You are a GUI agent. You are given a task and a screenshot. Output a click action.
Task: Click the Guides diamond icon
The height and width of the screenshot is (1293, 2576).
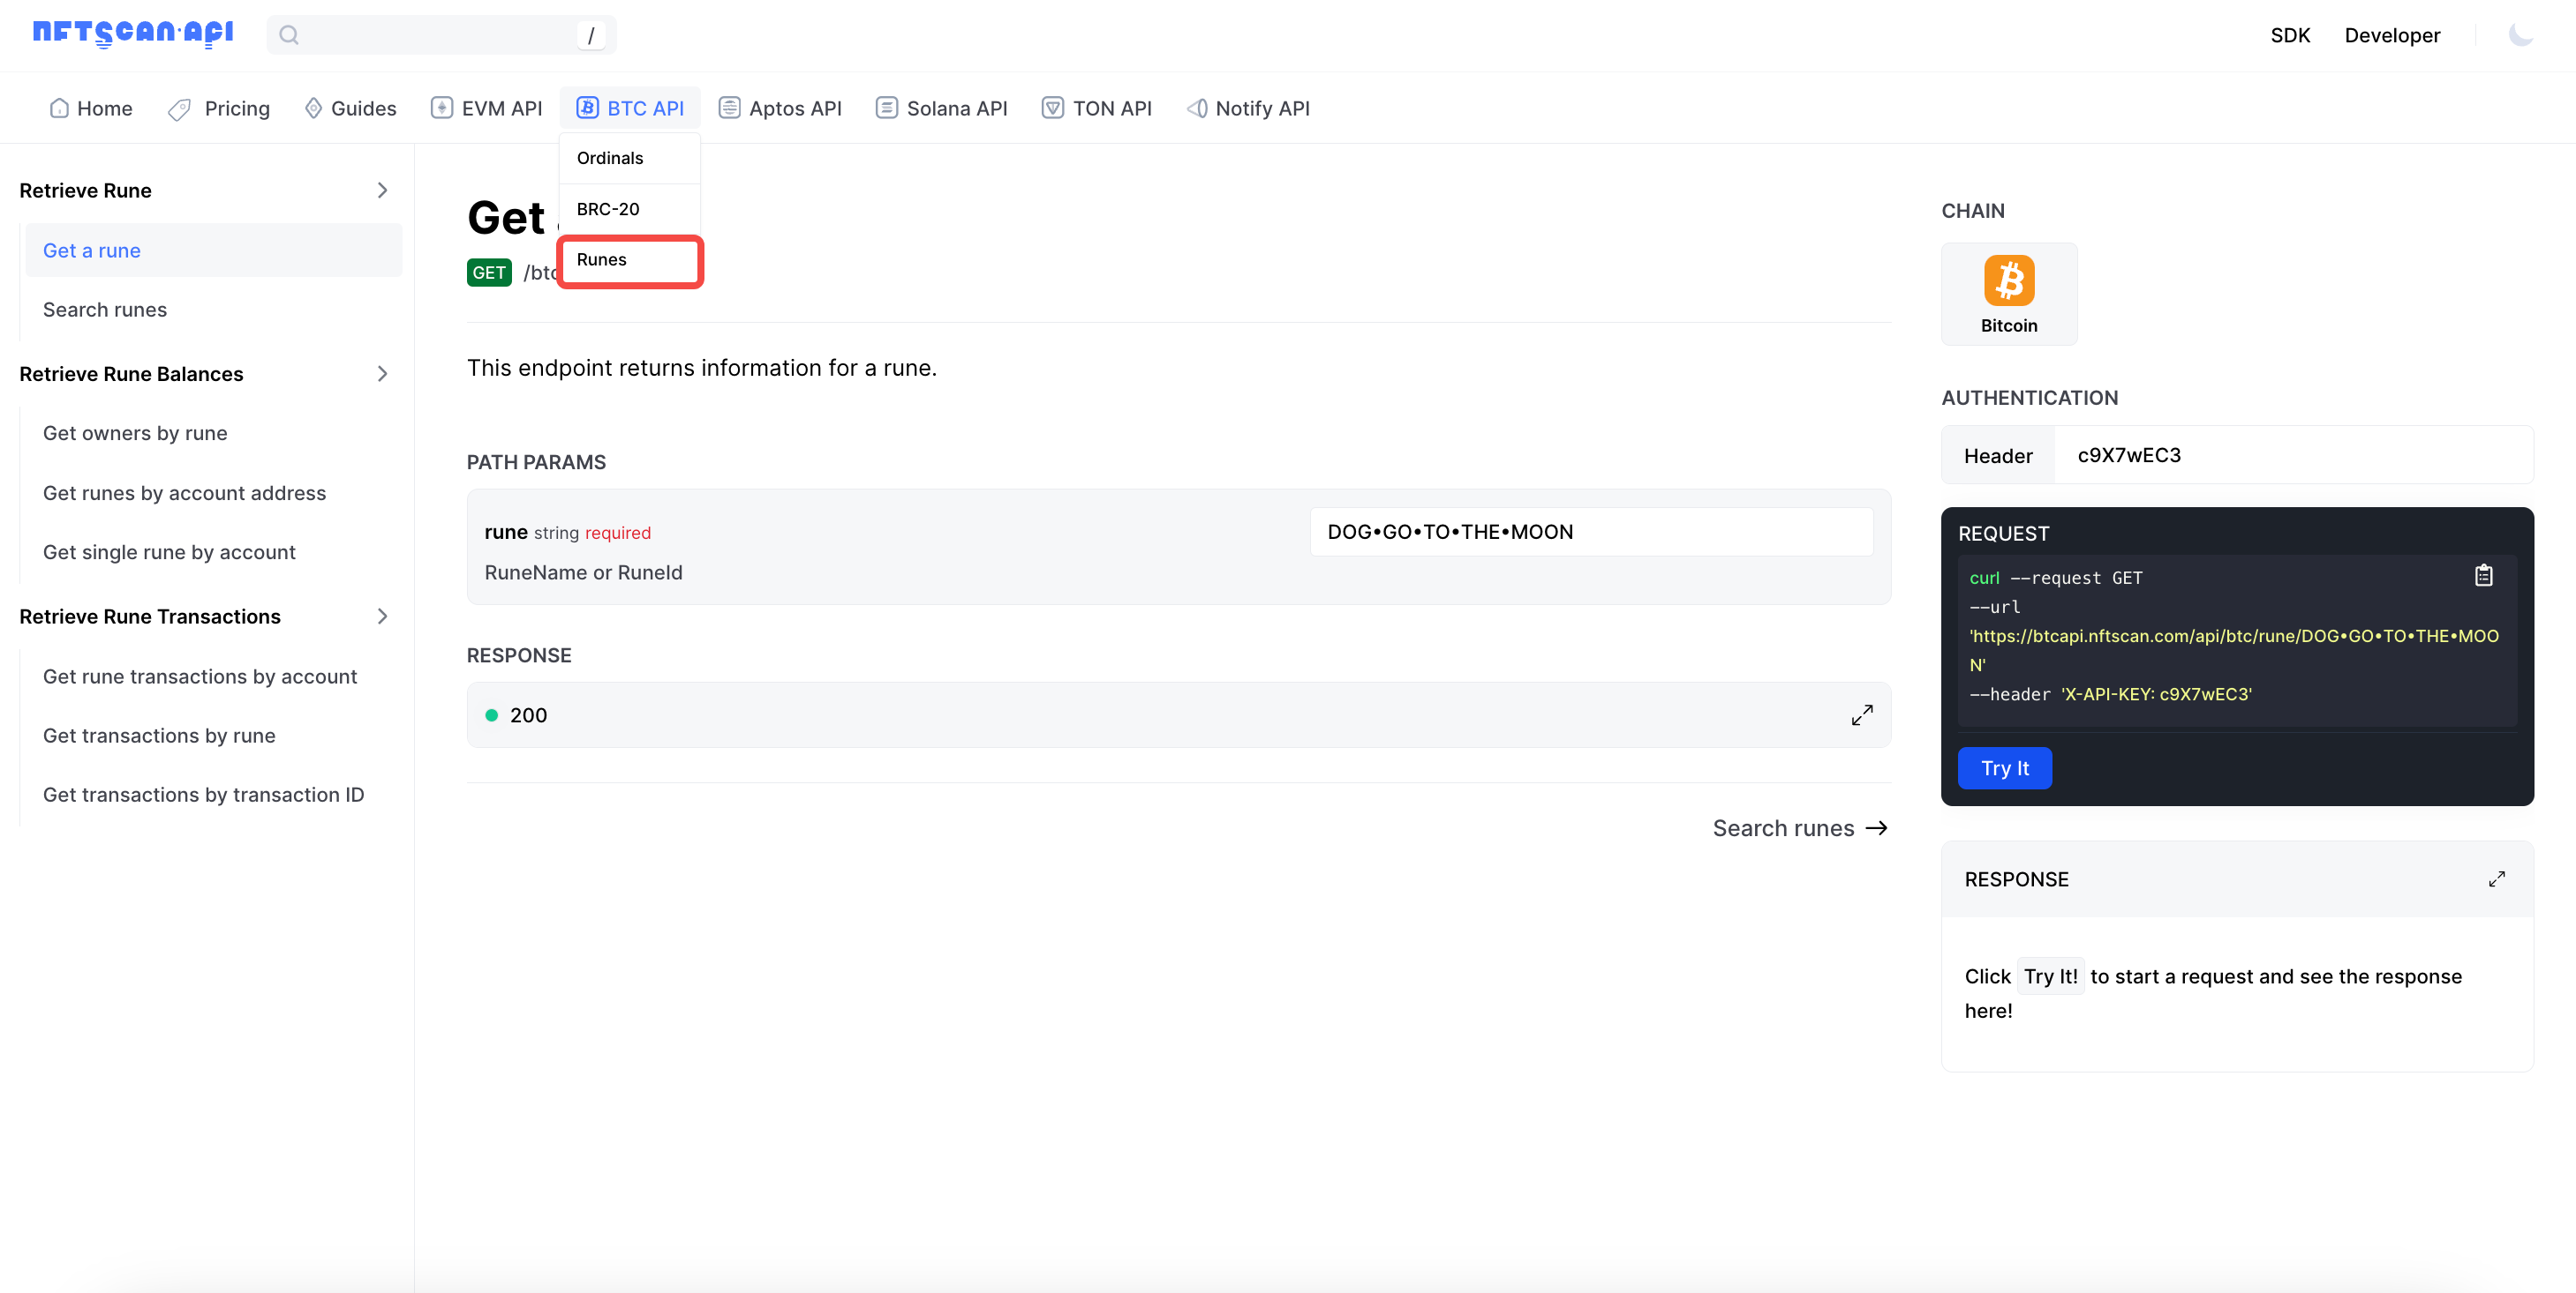(x=313, y=108)
